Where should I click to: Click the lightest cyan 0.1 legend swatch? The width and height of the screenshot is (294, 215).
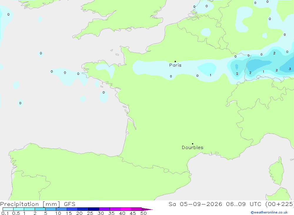[8, 209]
